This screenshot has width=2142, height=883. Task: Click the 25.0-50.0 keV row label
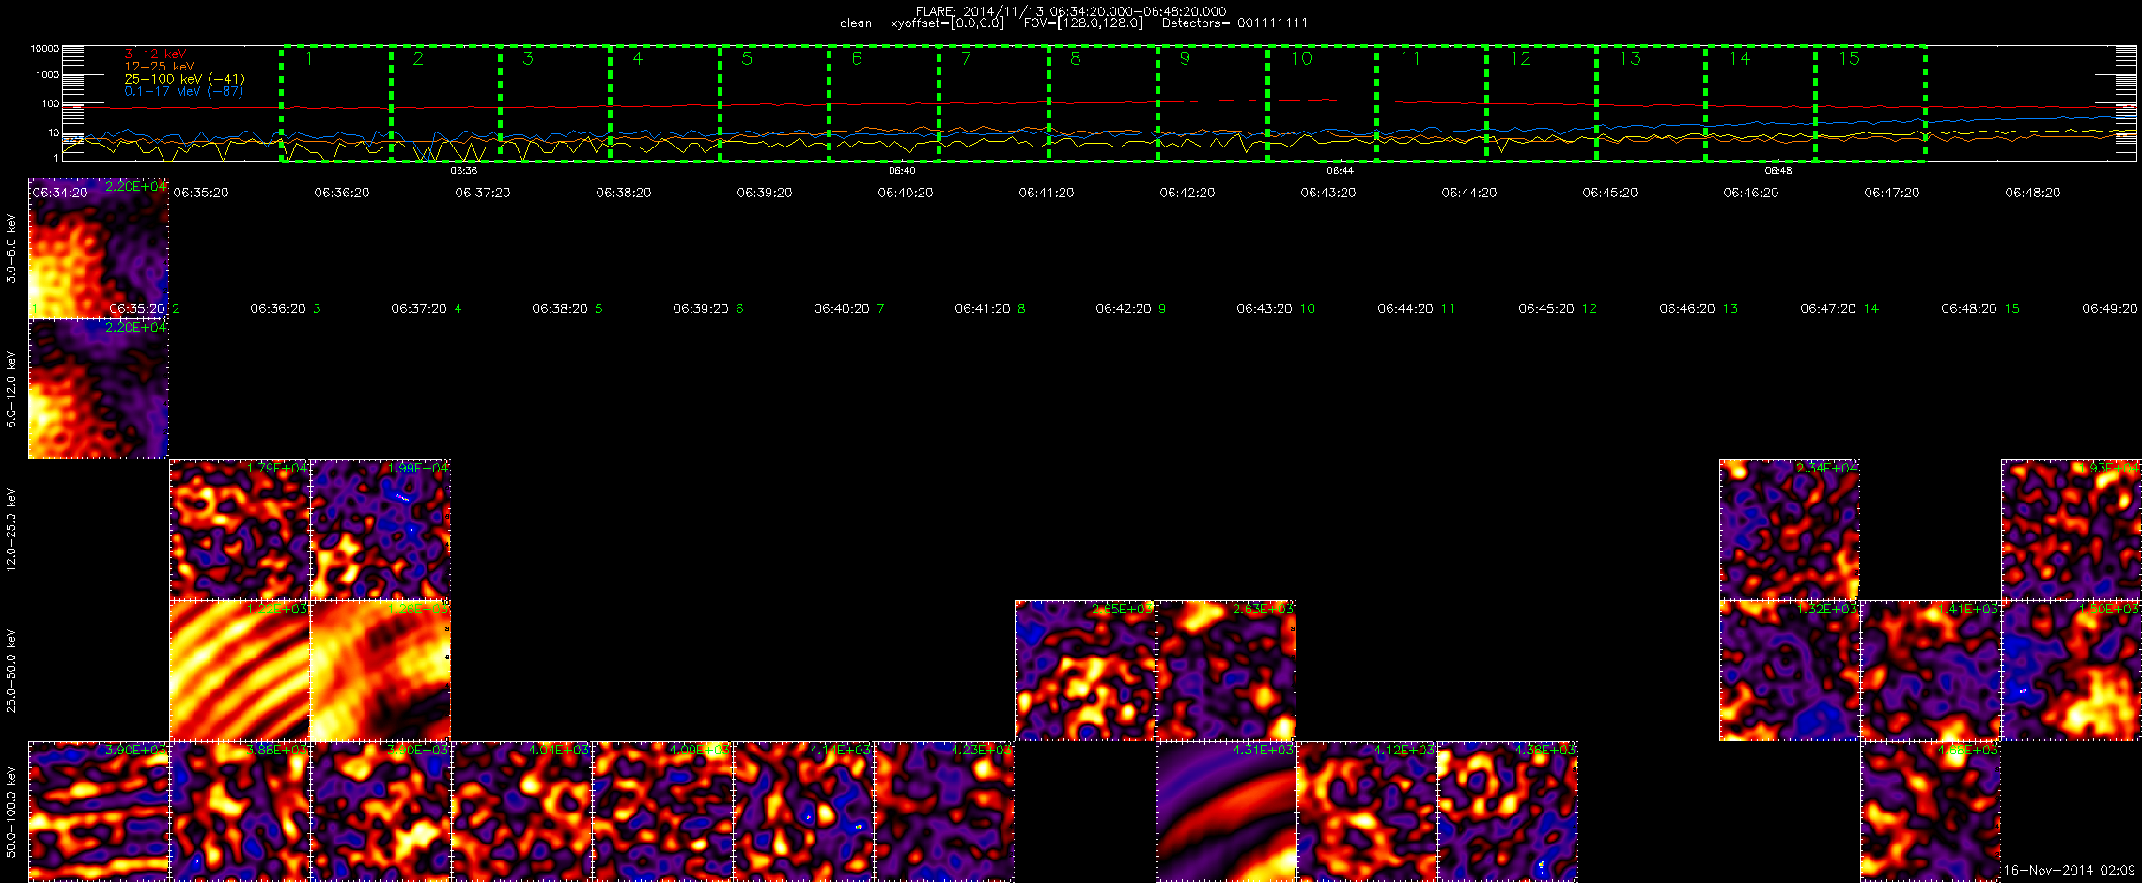point(11,671)
